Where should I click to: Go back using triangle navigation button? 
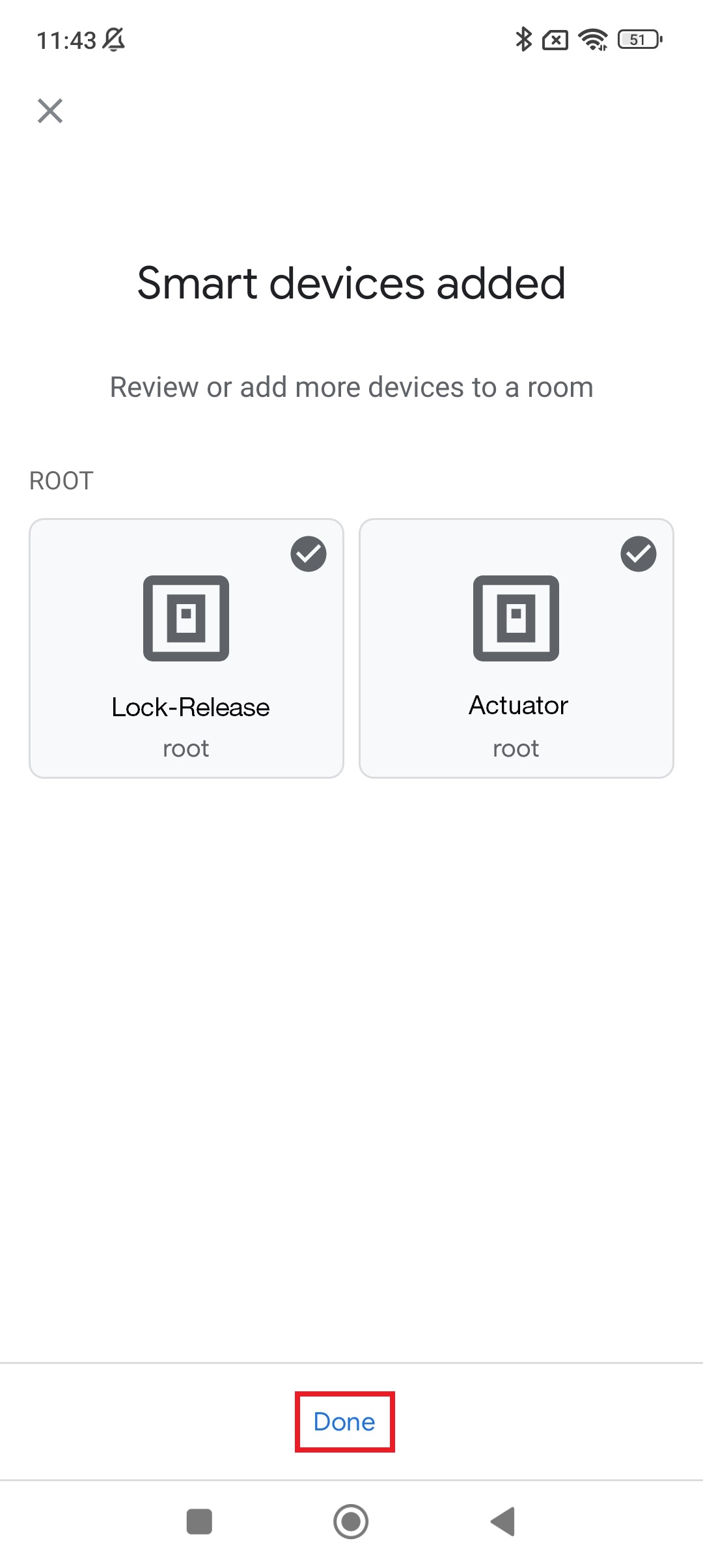pyautogui.click(x=503, y=1522)
